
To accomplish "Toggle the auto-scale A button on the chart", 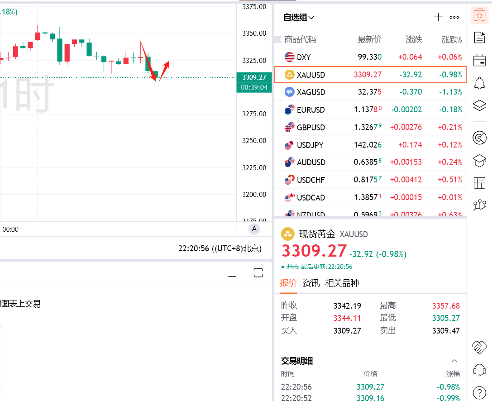I will (x=254, y=229).
